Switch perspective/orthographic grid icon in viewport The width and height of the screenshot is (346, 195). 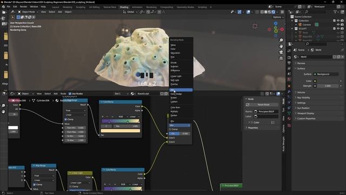coord(281,58)
